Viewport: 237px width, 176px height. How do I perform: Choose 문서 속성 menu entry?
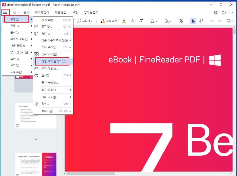[x=53, y=83]
